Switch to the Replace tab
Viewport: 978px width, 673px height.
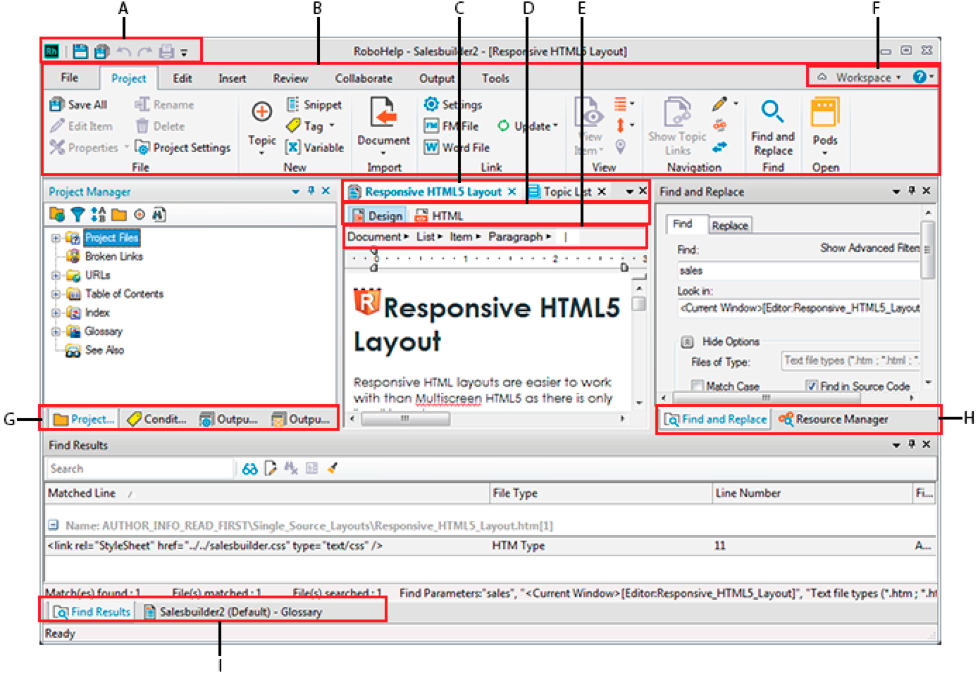click(729, 225)
